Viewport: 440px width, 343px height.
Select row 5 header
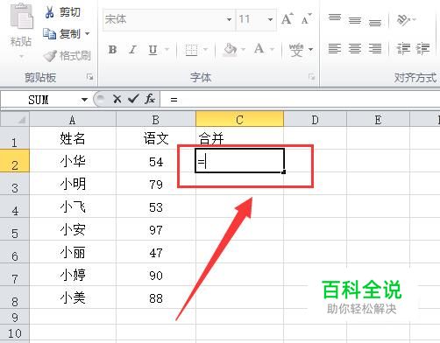point(15,229)
